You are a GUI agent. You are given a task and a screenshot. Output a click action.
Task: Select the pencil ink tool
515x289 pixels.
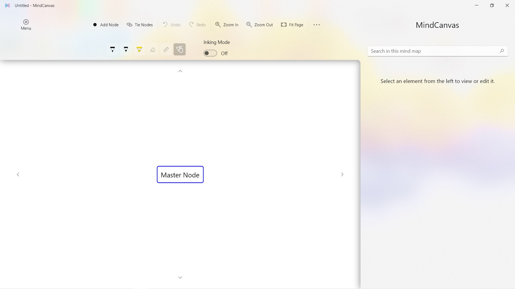(x=126, y=50)
